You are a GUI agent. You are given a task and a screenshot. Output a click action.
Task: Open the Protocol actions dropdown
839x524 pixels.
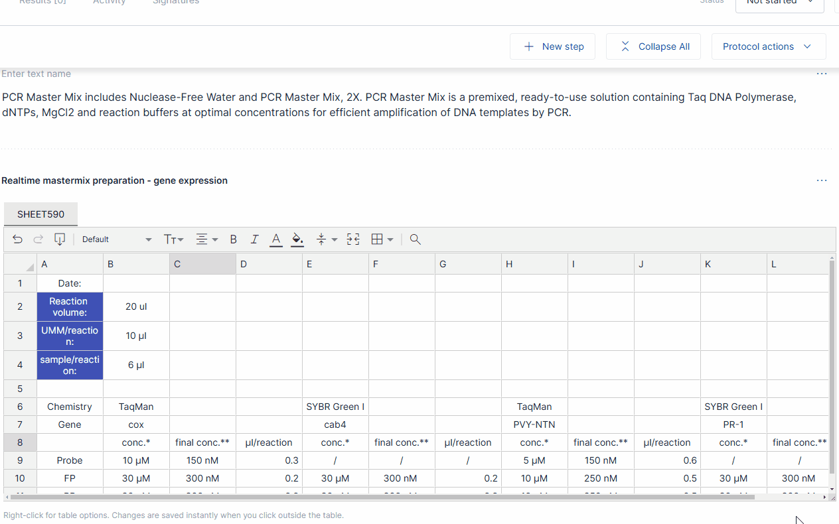tap(769, 46)
